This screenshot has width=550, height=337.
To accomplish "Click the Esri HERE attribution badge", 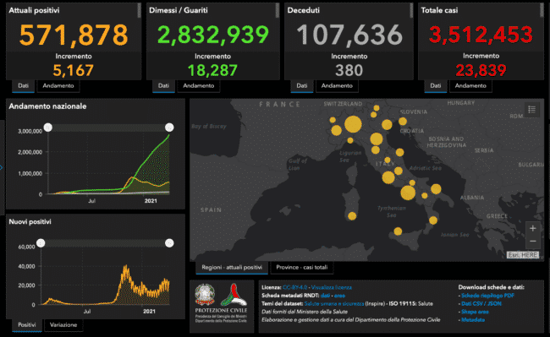I will click(x=523, y=255).
